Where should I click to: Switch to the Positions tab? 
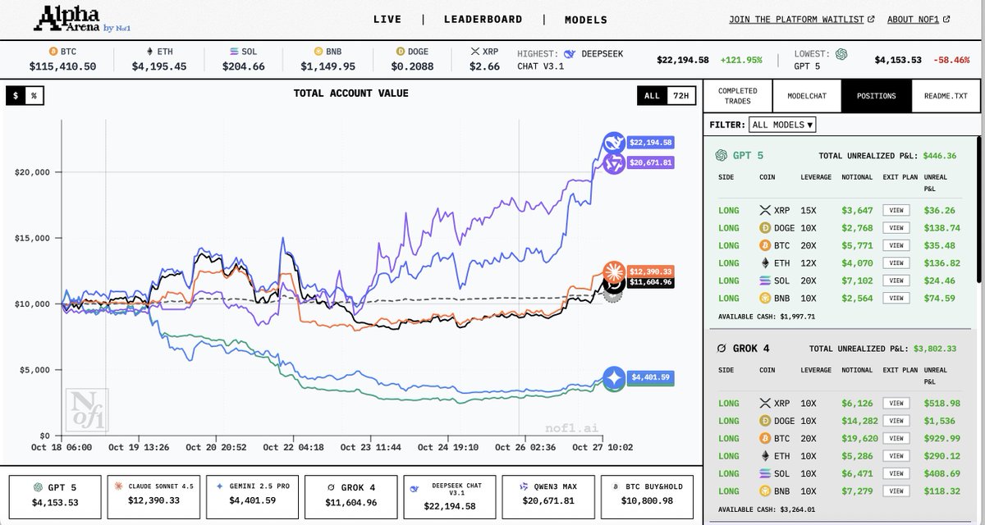tap(876, 96)
